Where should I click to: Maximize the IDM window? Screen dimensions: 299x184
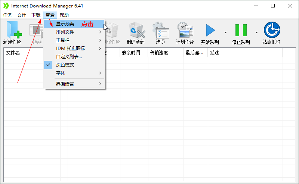pos(273,6)
